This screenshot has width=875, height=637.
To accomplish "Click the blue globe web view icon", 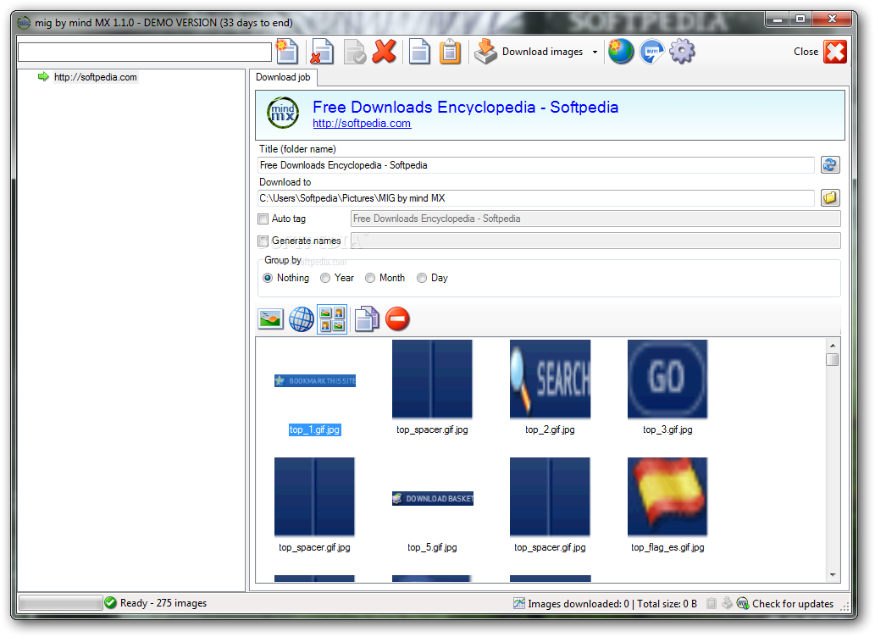I will [x=302, y=319].
